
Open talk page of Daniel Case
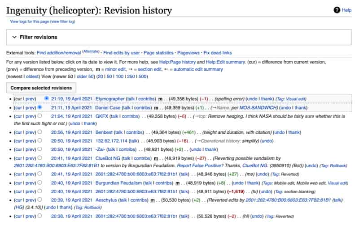coord(127,108)
